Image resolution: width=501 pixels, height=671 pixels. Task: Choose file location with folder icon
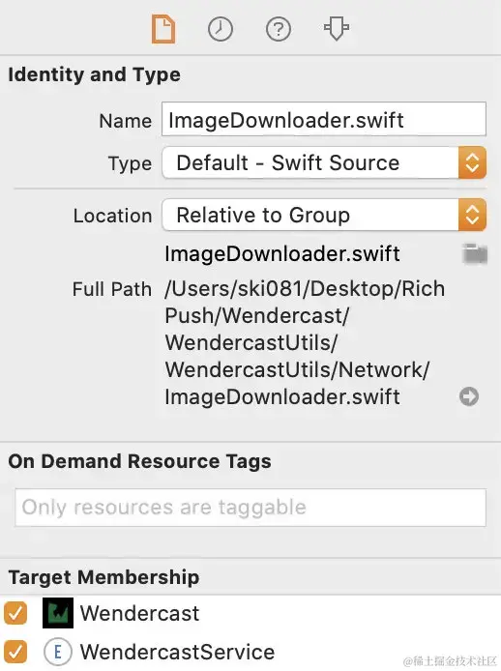pos(475,253)
